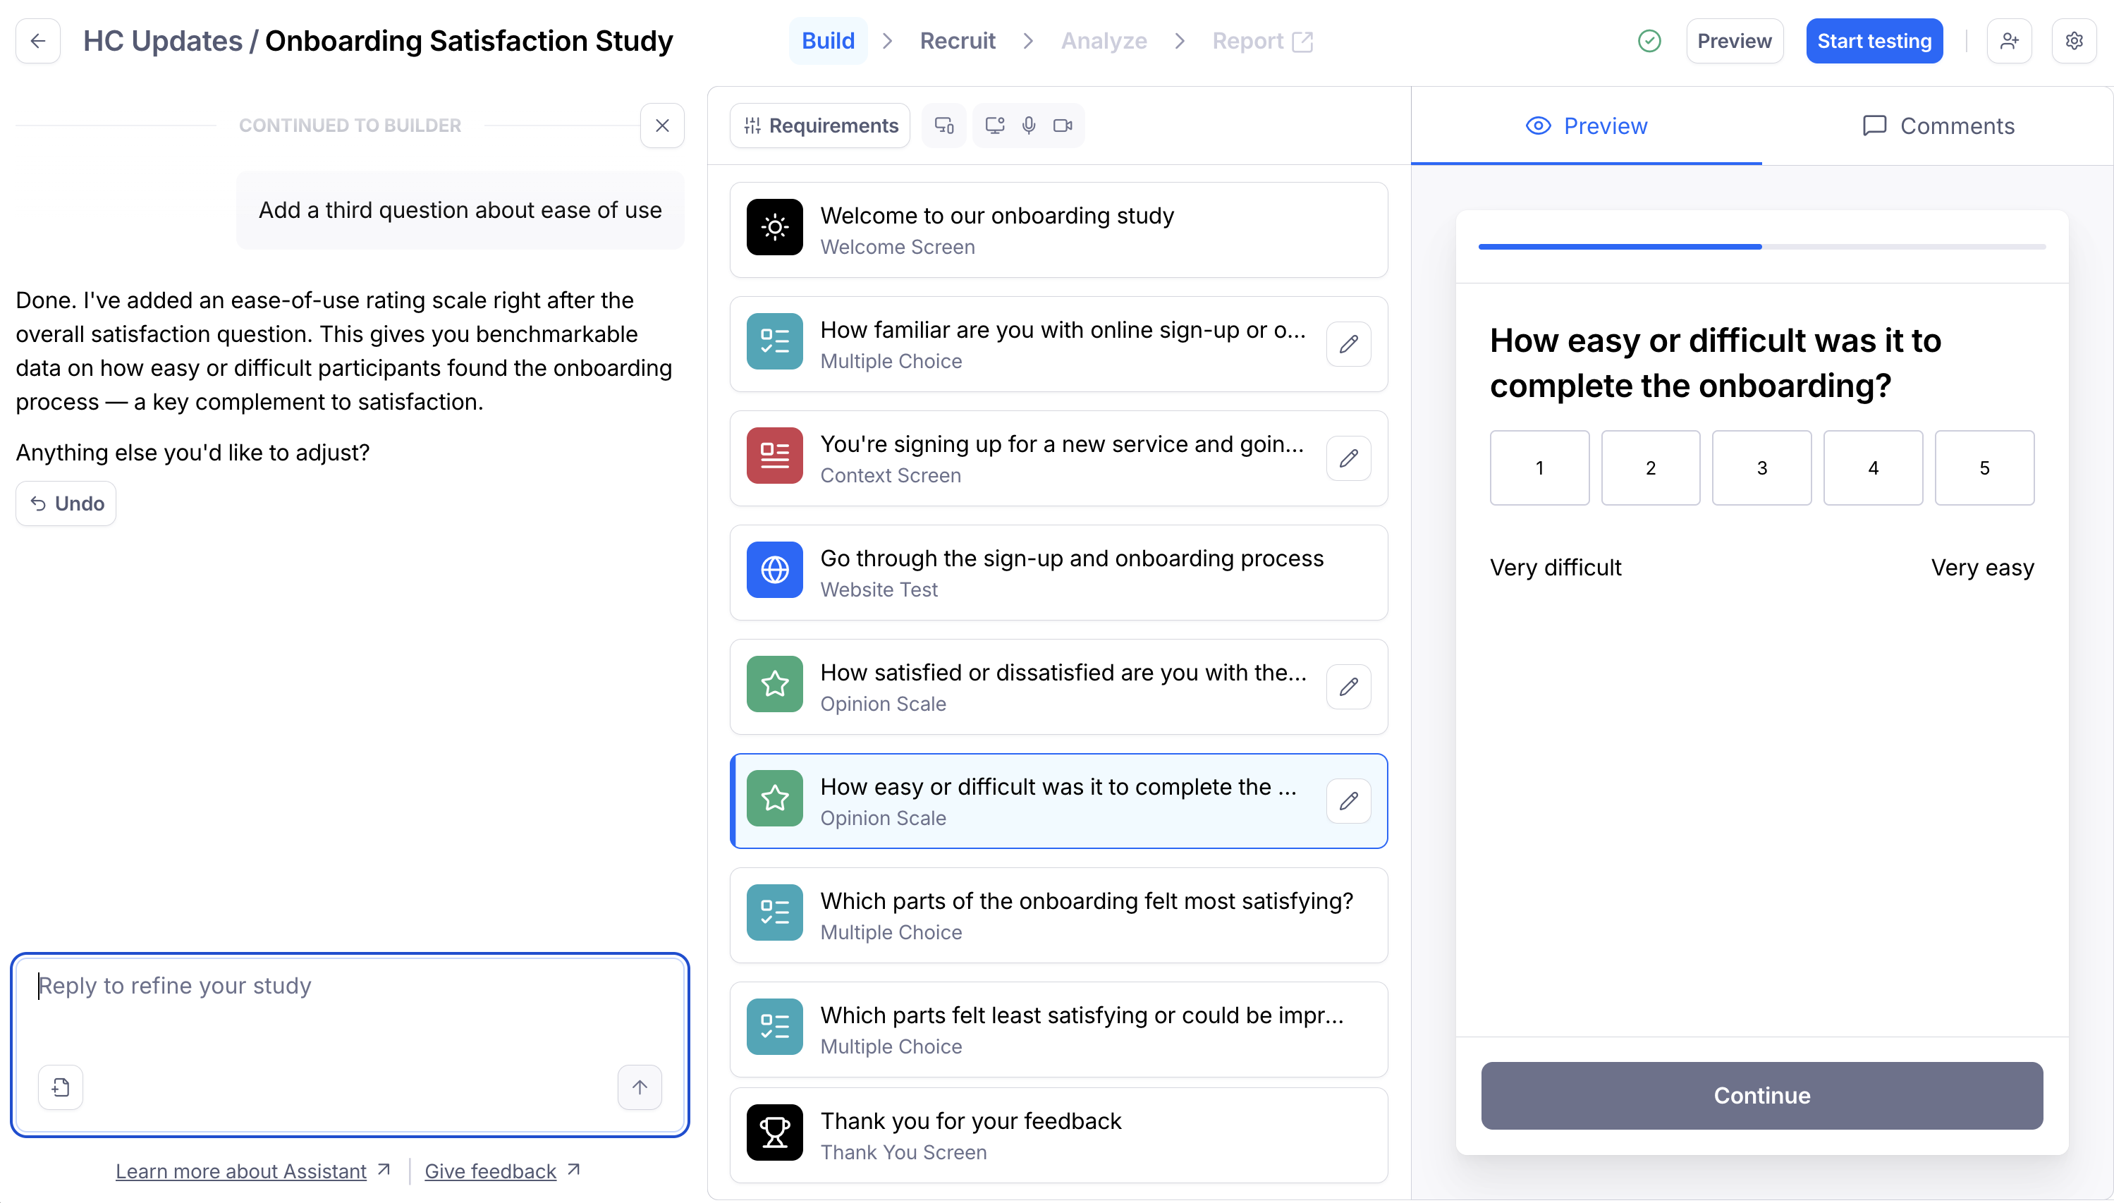
Task: Edit the Context Screen block
Action: pos(1348,458)
